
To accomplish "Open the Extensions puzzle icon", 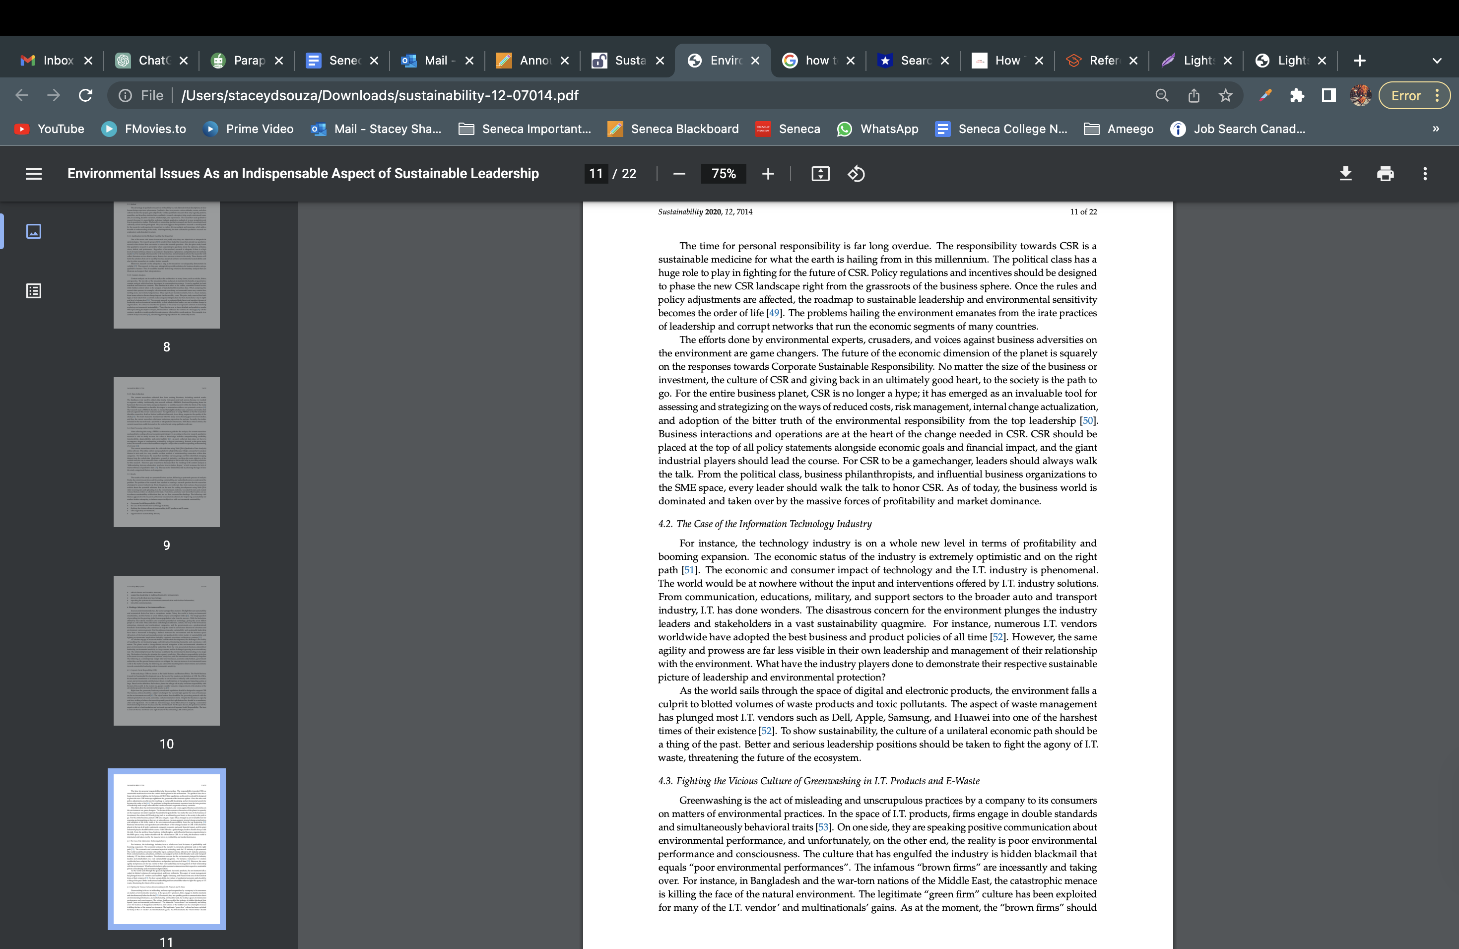I will pos(1297,96).
